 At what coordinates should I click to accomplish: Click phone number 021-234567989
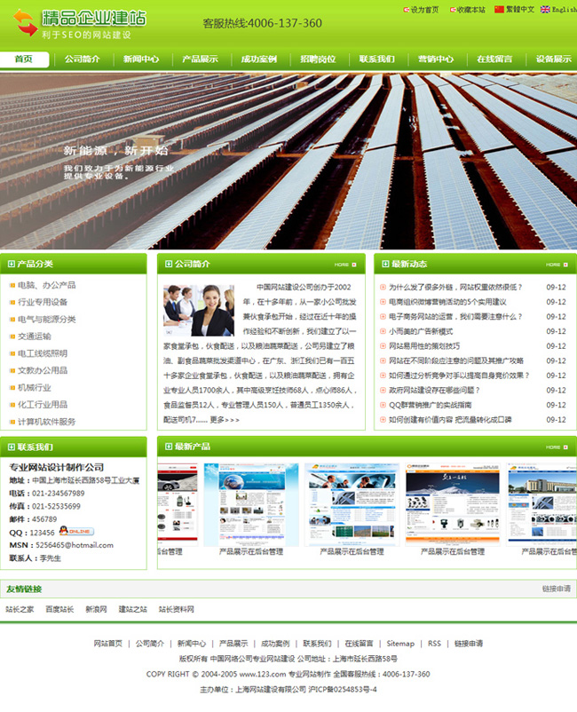[58, 493]
